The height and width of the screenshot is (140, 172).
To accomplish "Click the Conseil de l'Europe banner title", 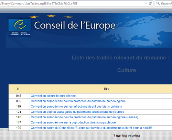I will pos(75,26).
